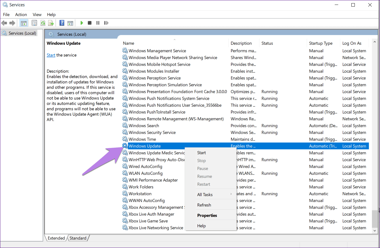Click the gear icon of Windows Time

pyautogui.click(x=125, y=139)
